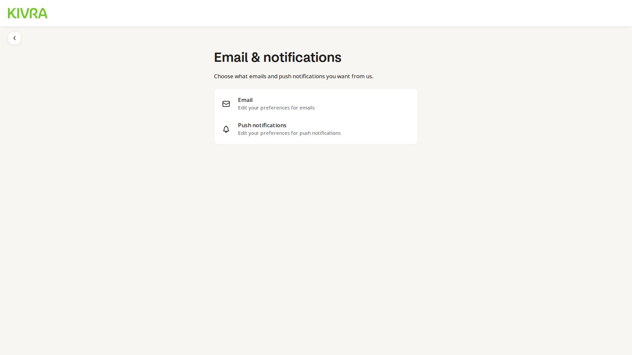Click the round white back button
The width and height of the screenshot is (632, 355).
pyautogui.click(x=14, y=38)
